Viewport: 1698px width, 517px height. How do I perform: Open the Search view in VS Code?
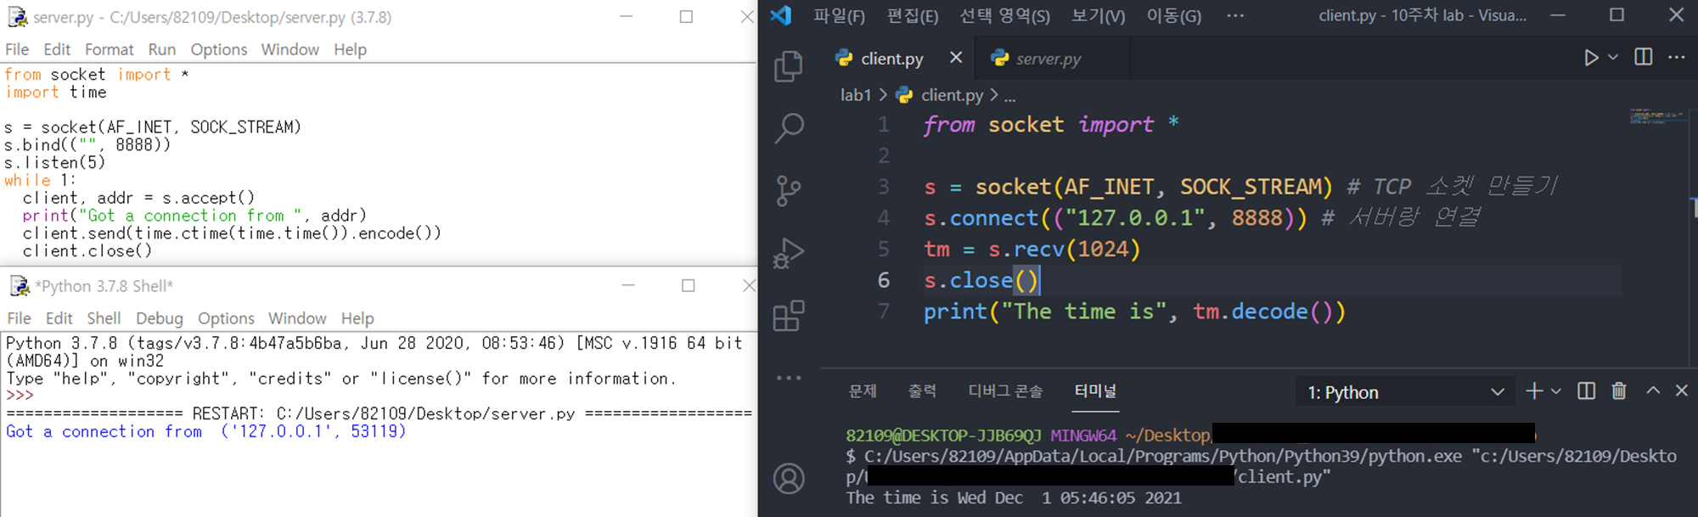point(789,128)
